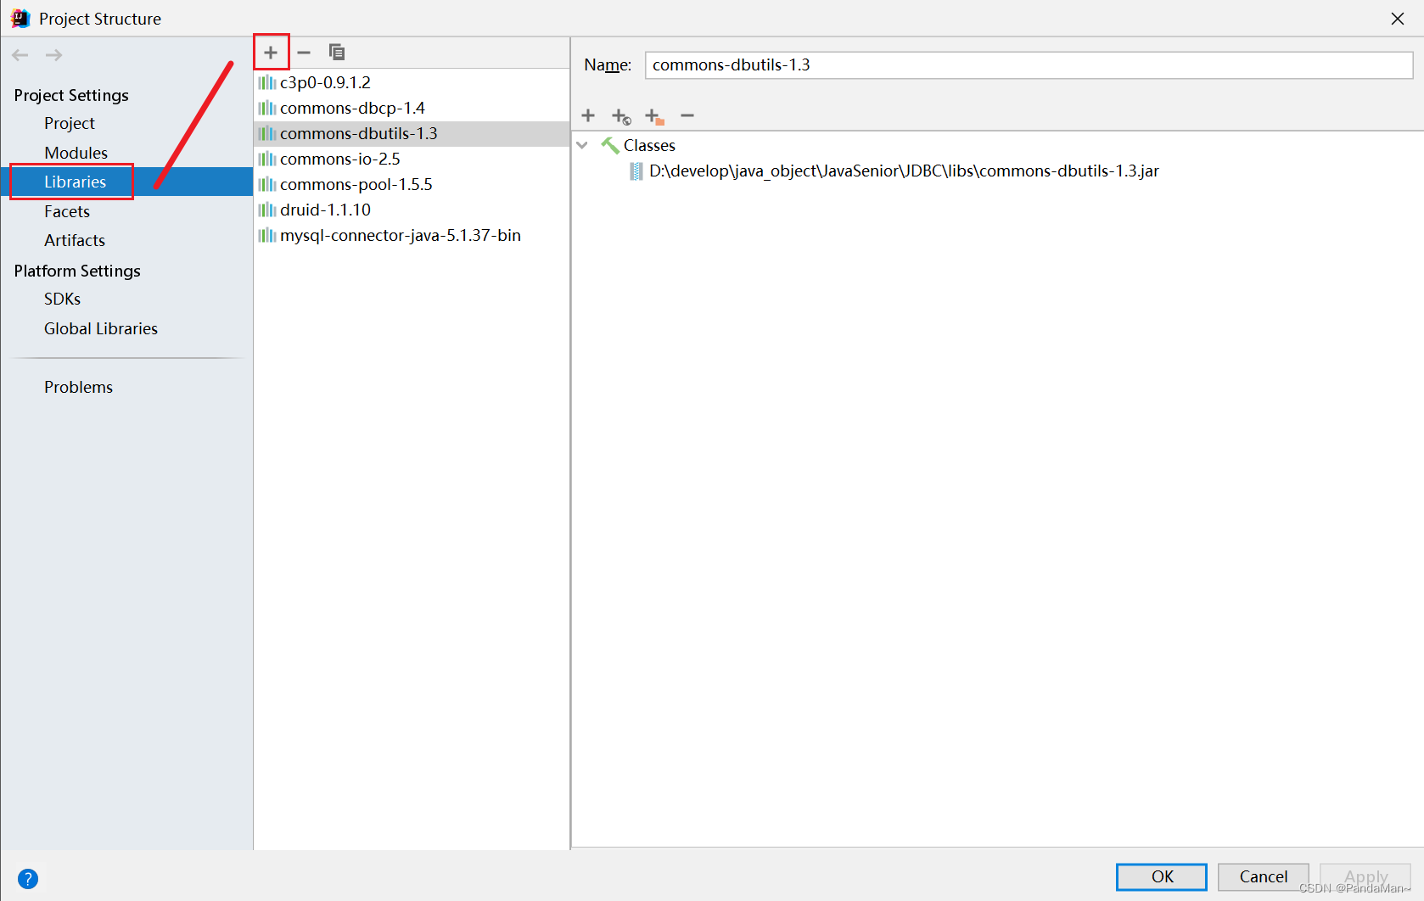
Task: Select the commons-dbcp-1.4 library
Action: pyautogui.click(x=412, y=108)
